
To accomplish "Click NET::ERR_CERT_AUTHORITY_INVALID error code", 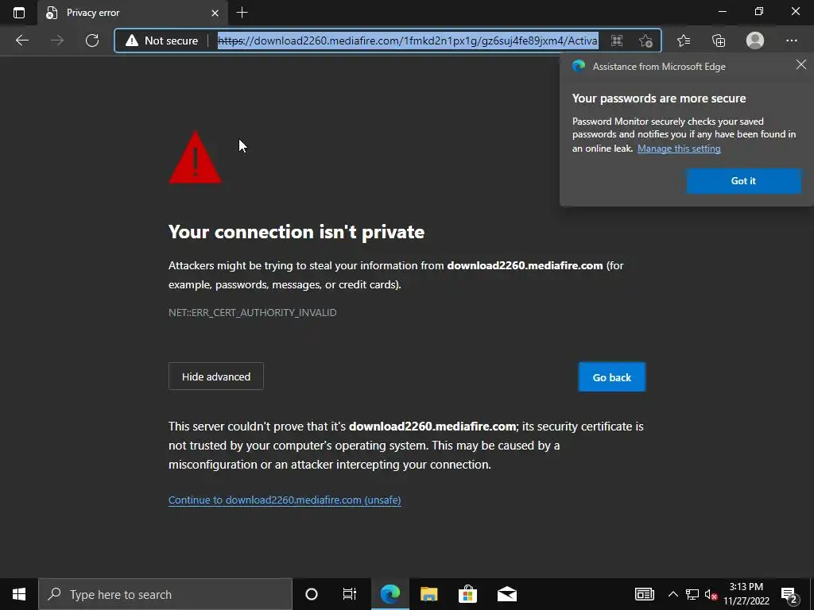I will pos(252,312).
